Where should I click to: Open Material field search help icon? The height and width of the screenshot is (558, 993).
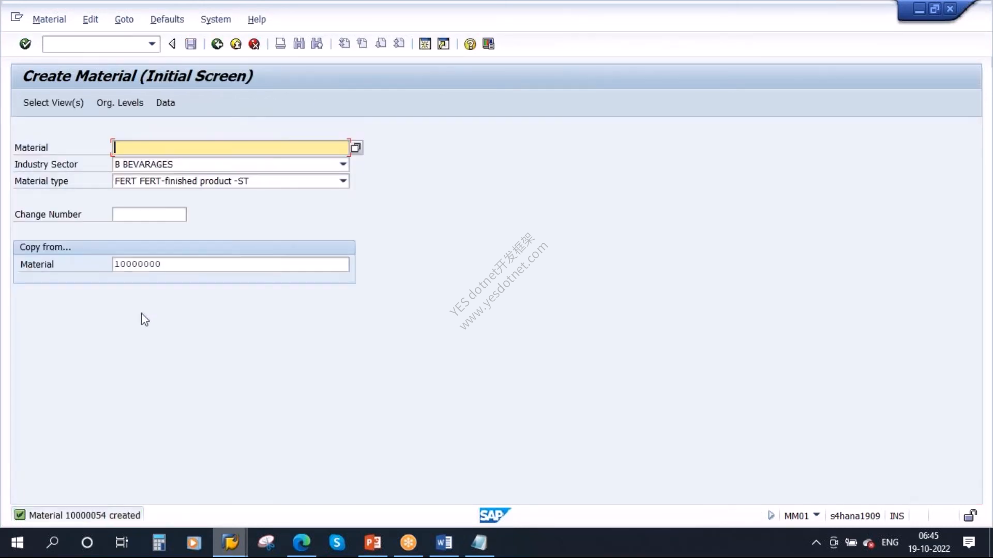356,147
